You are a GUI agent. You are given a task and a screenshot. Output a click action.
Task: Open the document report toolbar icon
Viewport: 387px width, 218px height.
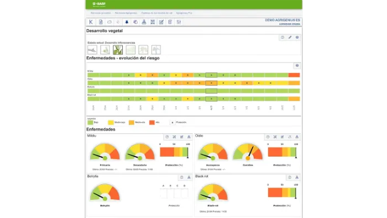tap(101, 22)
